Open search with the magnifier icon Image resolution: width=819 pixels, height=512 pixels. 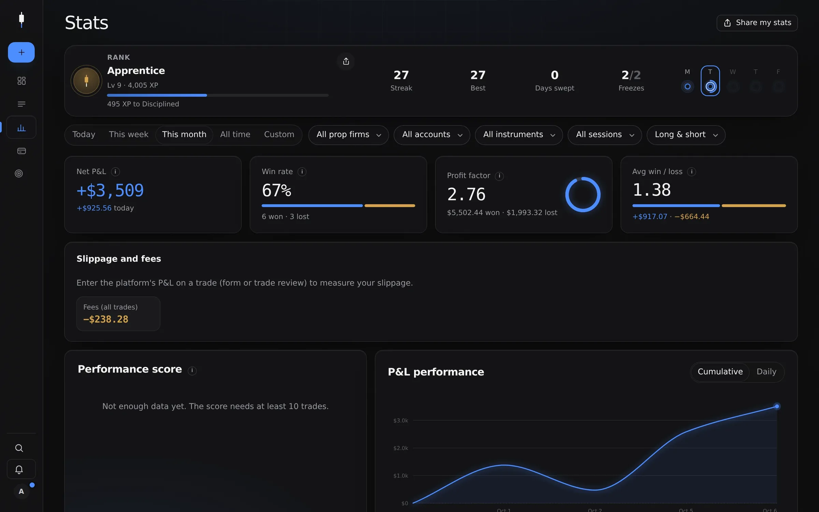19,448
